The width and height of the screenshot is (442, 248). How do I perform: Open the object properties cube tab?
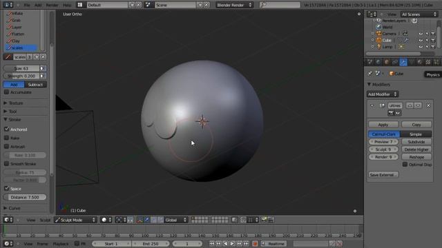[387, 62]
